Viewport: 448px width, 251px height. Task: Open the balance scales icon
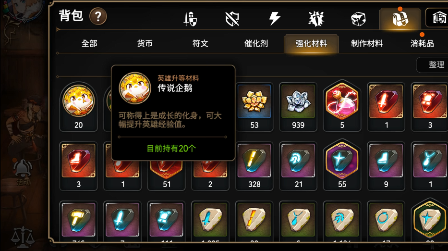(x=23, y=237)
